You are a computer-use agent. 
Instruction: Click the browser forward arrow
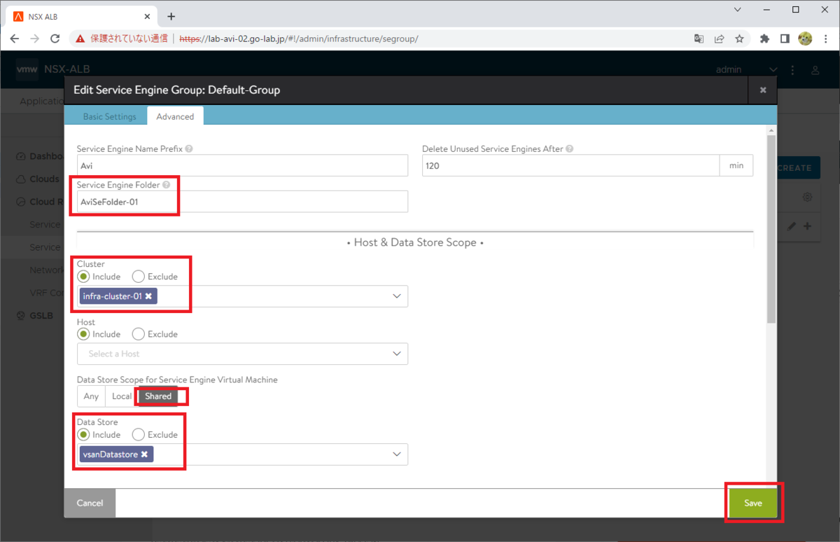click(x=34, y=39)
